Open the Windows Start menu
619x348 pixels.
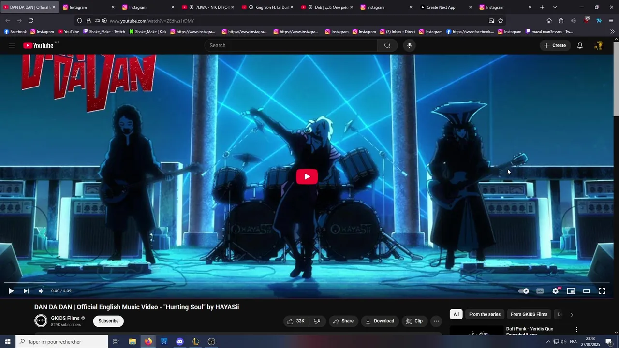tap(8, 342)
